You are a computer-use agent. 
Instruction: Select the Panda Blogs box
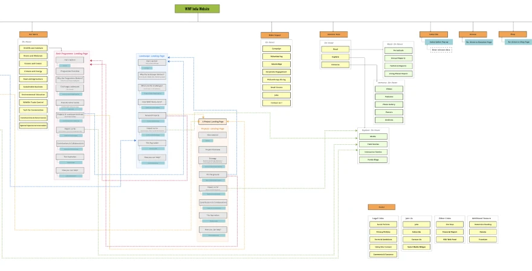[373, 159]
